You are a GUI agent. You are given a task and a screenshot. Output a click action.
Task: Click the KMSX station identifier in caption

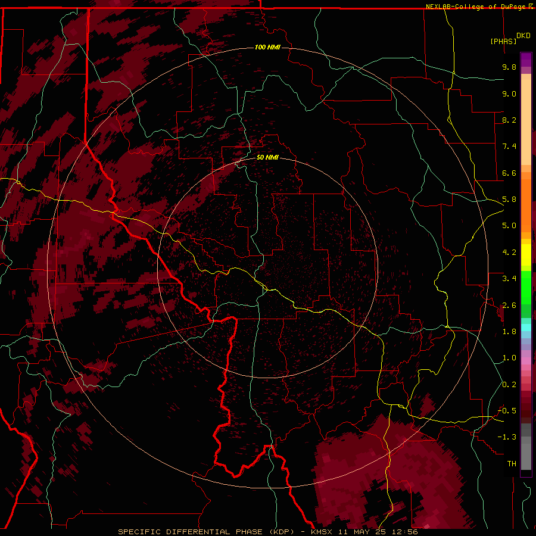click(322, 532)
